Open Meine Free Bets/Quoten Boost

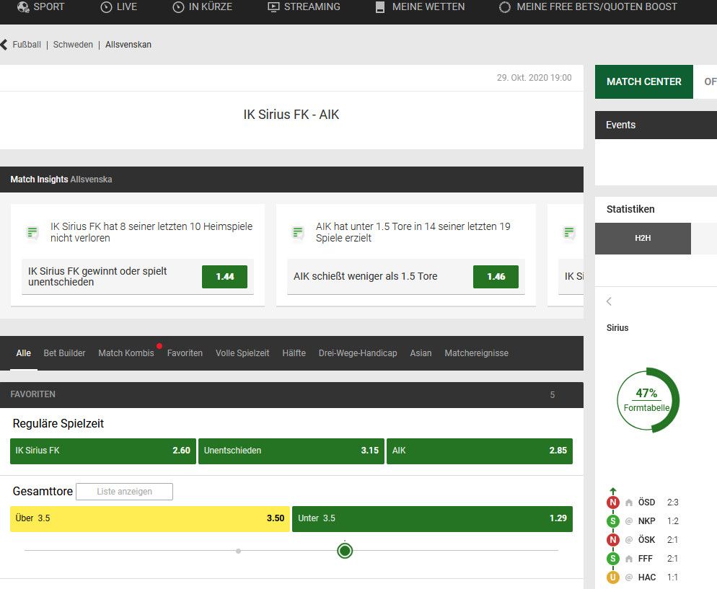[588, 7]
